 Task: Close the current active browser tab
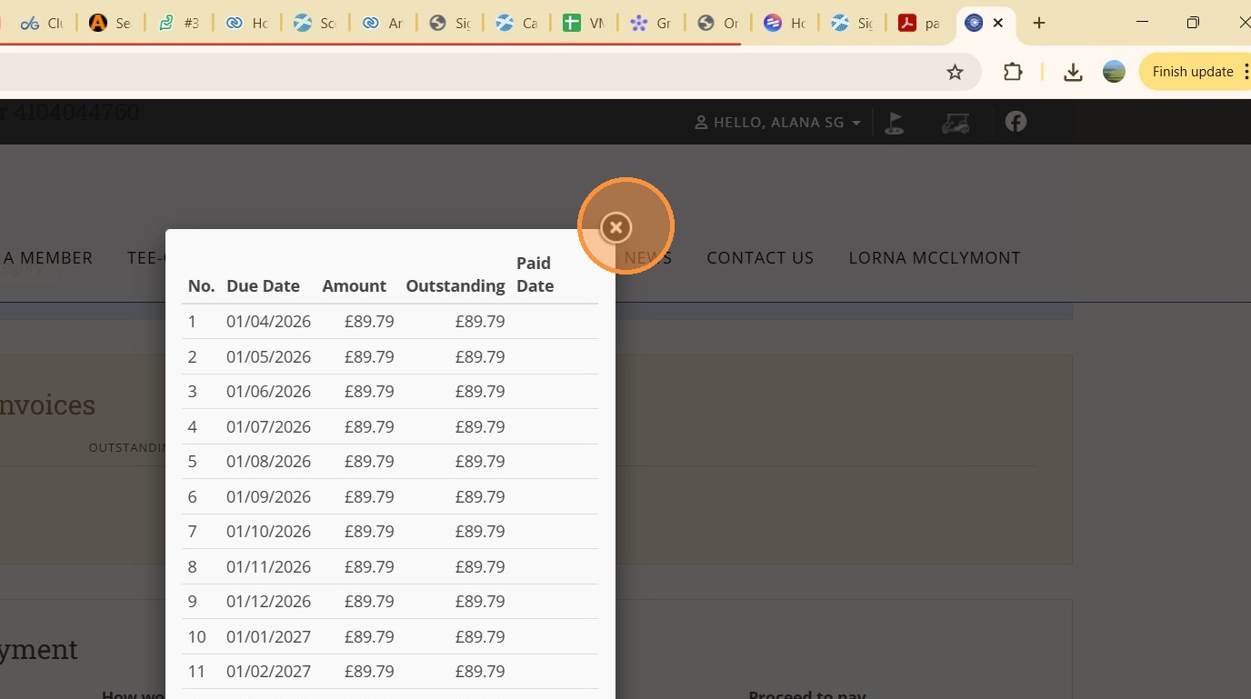pyautogui.click(x=998, y=23)
